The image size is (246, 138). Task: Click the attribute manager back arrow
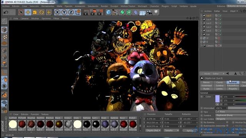227,74
